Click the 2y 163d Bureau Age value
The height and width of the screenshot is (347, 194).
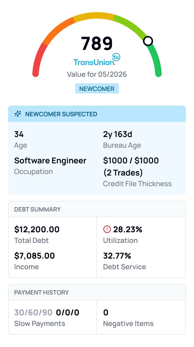(x=118, y=134)
